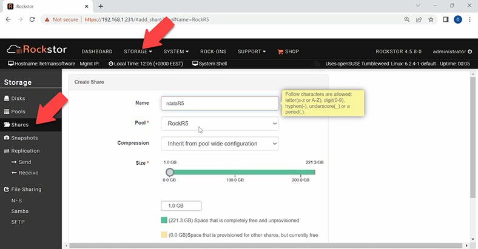Click the green free-space legend swatch
478x249 pixels.
pyautogui.click(x=164, y=220)
